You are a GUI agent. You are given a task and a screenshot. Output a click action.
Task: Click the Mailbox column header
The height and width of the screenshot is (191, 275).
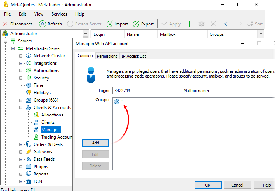click(182, 34)
